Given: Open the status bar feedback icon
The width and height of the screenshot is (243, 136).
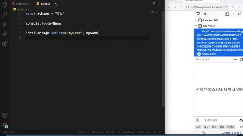Looking at the screenshot, I should (154, 132).
